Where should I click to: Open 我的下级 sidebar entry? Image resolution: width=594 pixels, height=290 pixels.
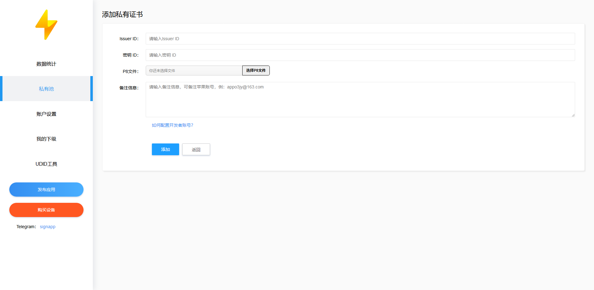click(x=46, y=139)
